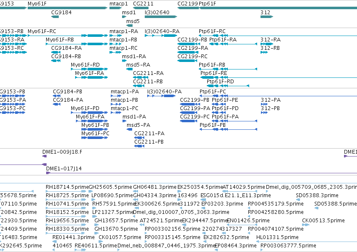Screen dimensions: 357x252
Task: Click the l(3)02640-RA transcript label
Action: (162, 31)
